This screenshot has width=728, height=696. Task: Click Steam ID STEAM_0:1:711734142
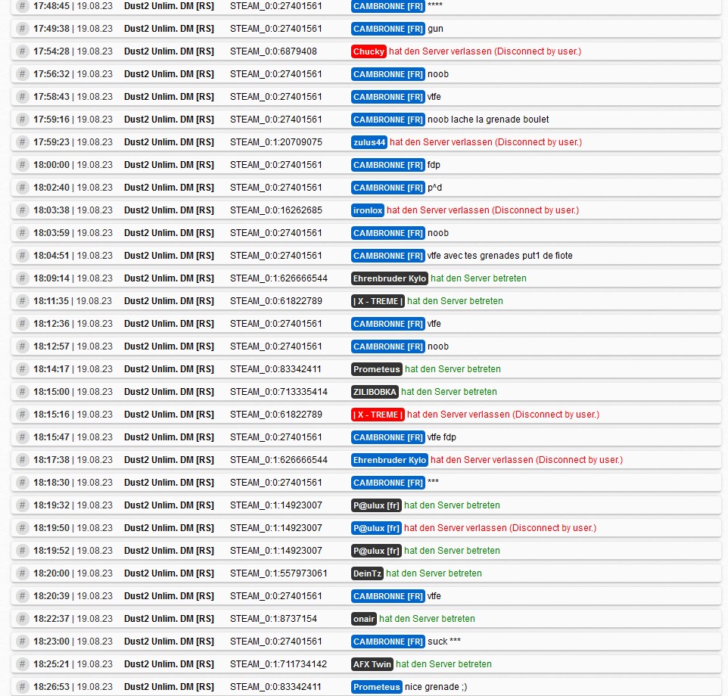[x=278, y=665]
